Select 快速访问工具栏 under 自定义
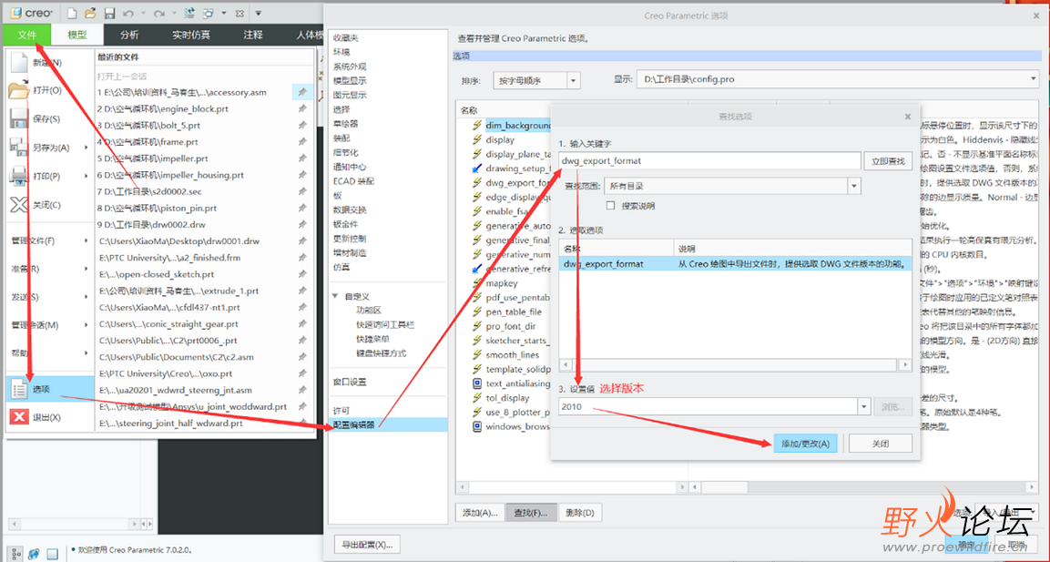 [385, 324]
